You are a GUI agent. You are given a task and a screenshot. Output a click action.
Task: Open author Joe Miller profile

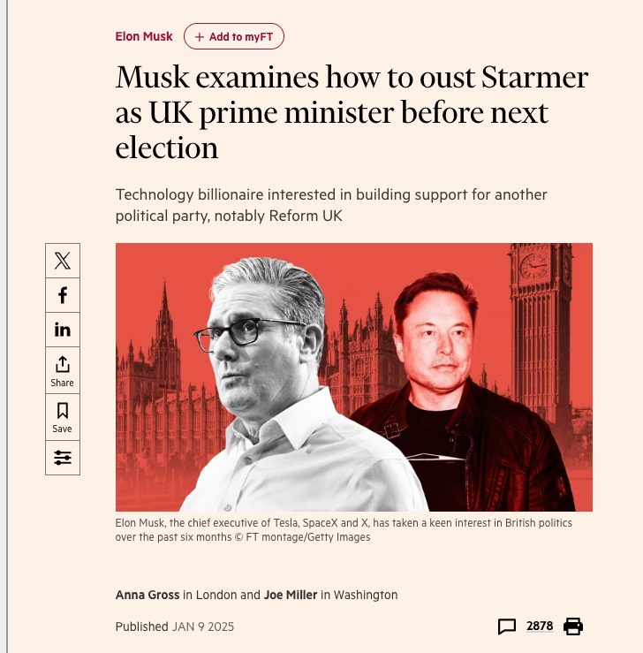point(291,595)
